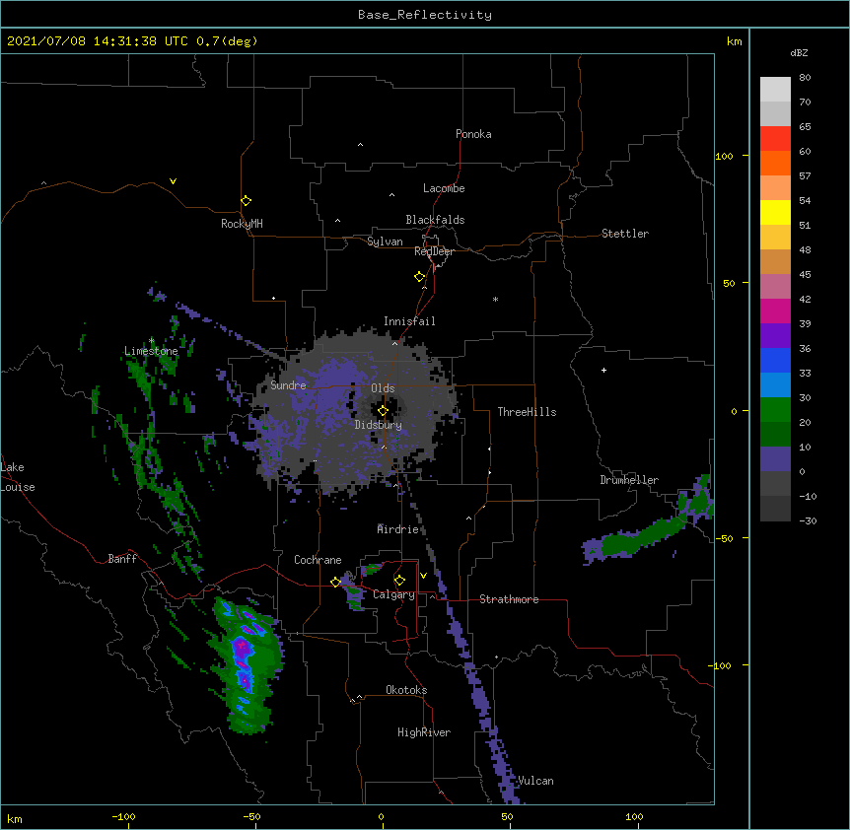Click the Limestone label

coord(151,351)
